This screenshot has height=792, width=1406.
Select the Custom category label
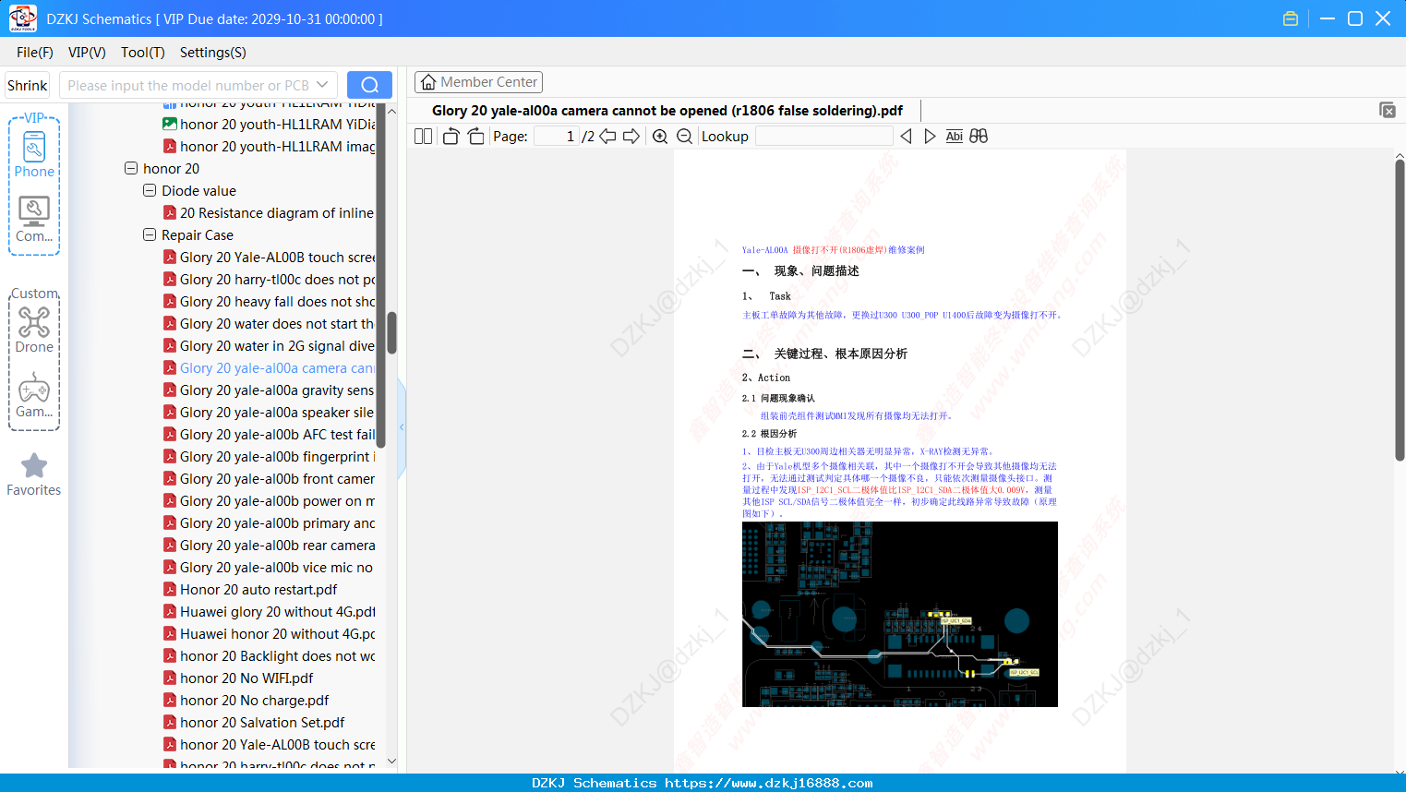tap(35, 294)
